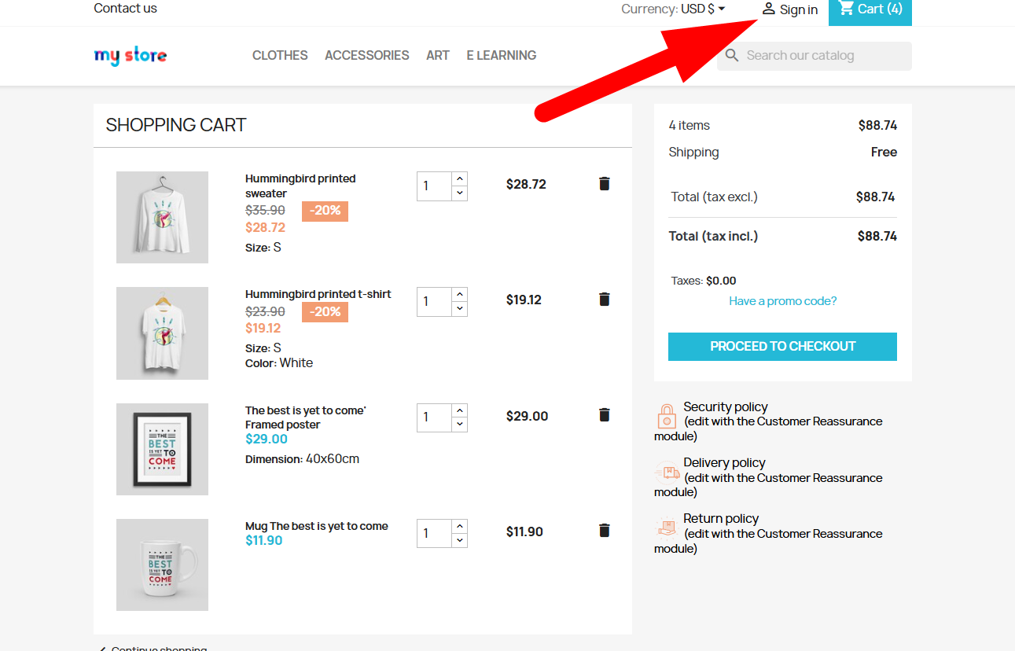
Task: Click the Search our catalog field
Action: 815,56
